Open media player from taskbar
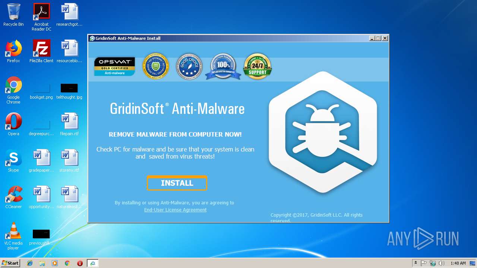This screenshot has width=477, height=268. 55,263
